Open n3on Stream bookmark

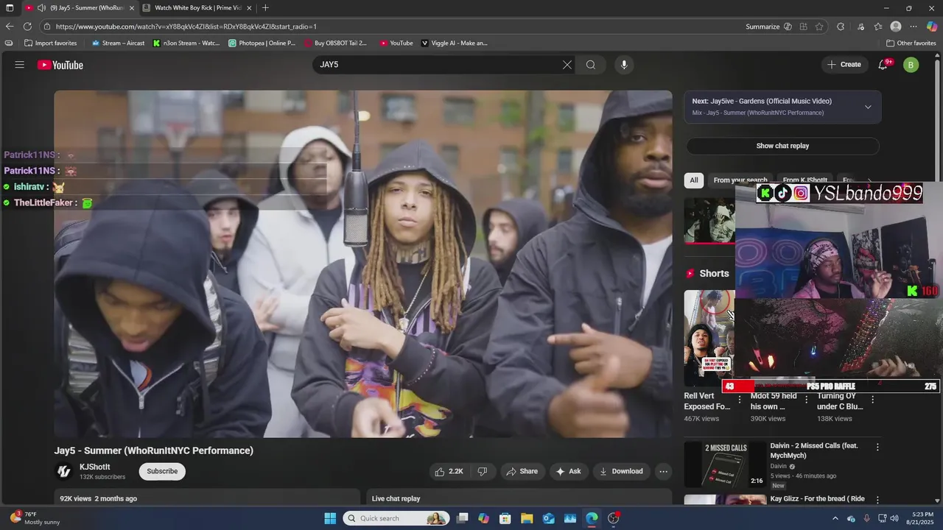pyautogui.click(x=186, y=43)
